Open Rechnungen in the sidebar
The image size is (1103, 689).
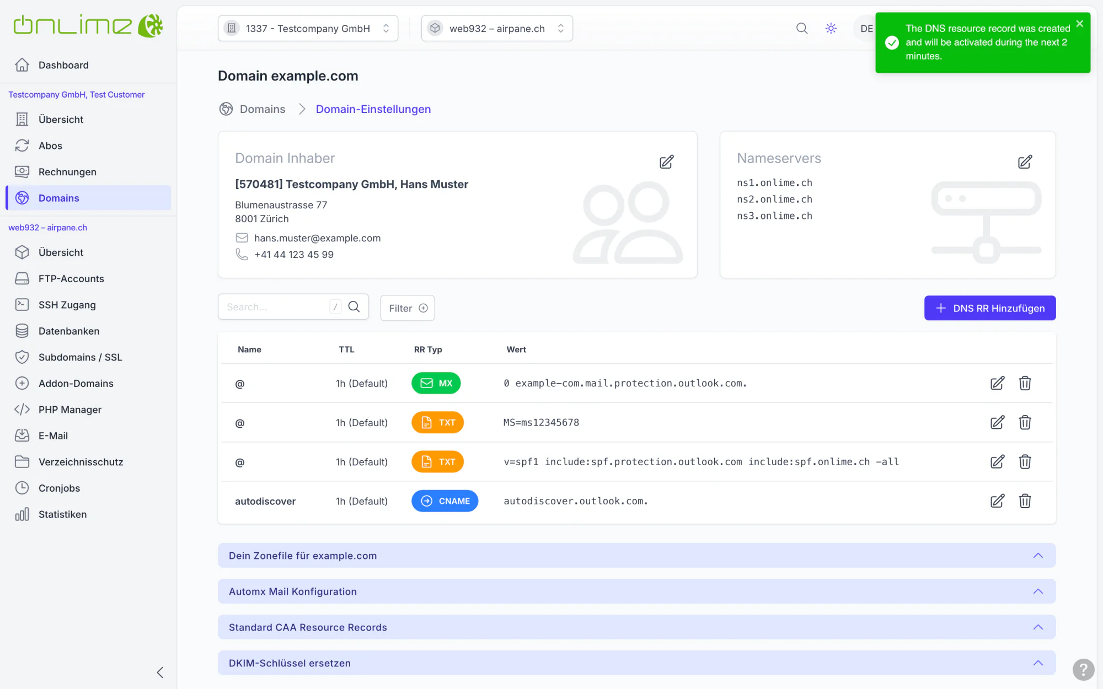coord(88,171)
